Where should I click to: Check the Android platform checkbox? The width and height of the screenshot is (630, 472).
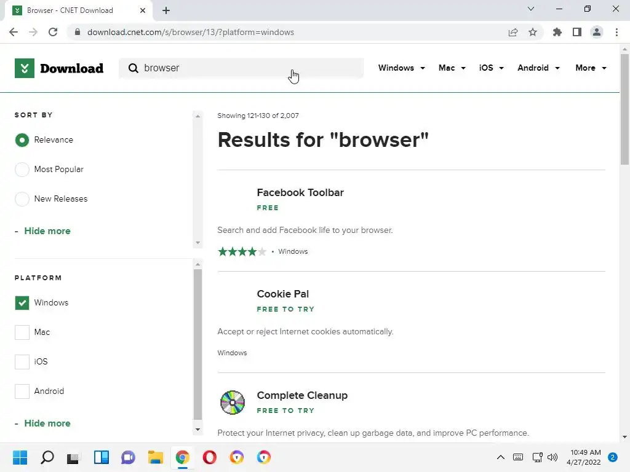pyautogui.click(x=22, y=391)
